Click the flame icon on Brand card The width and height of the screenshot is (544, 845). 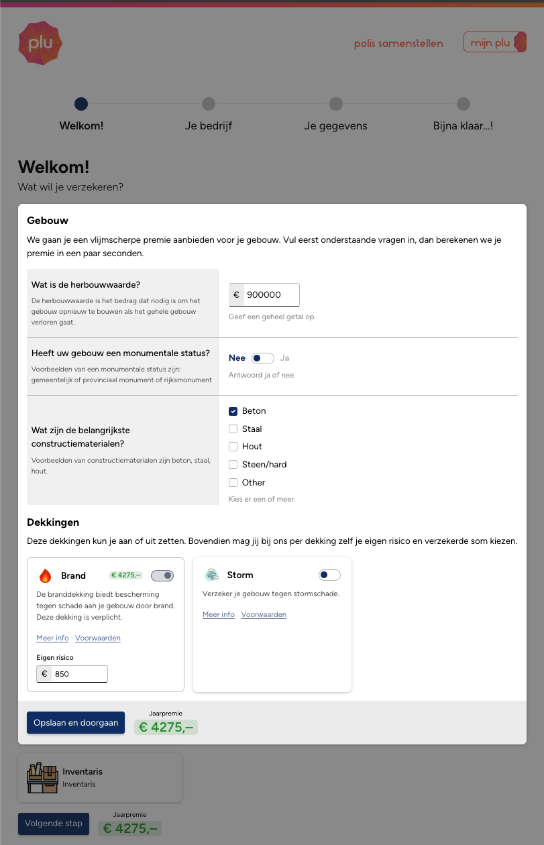(45, 575)
